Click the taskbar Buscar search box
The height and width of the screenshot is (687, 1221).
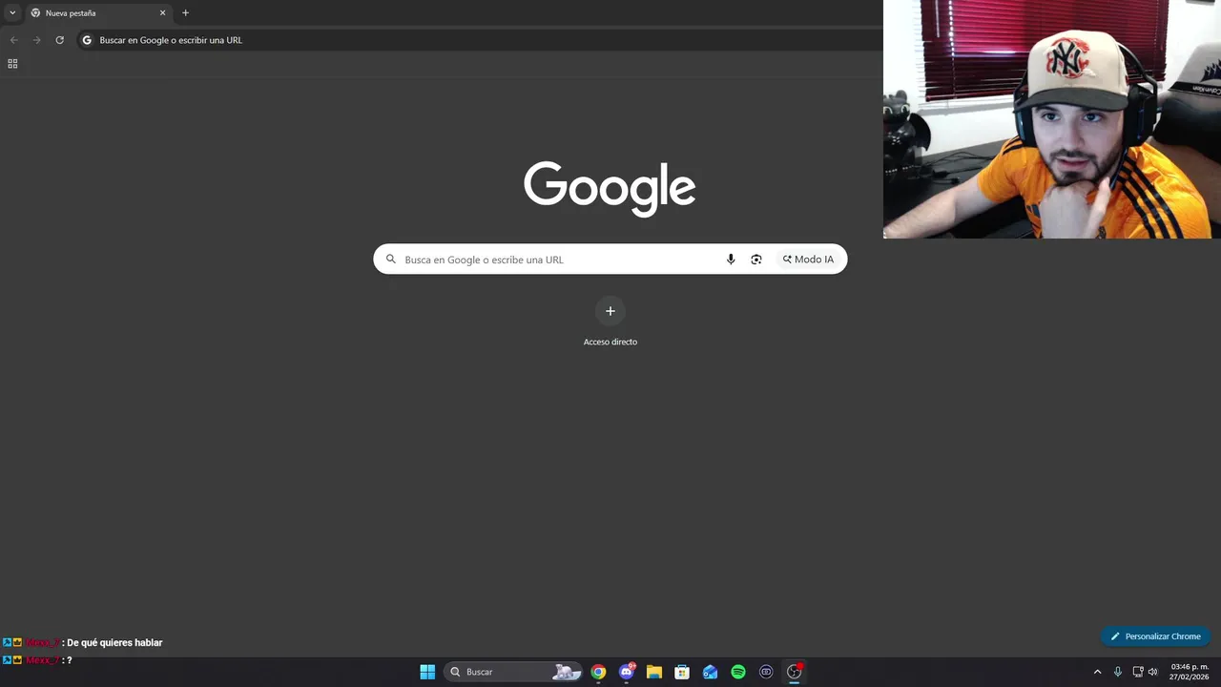coord(513,672)
